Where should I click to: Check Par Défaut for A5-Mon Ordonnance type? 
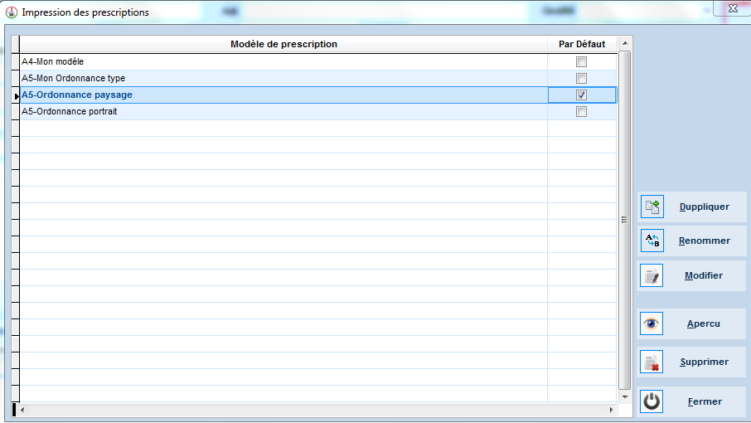[x=581, y=79]
